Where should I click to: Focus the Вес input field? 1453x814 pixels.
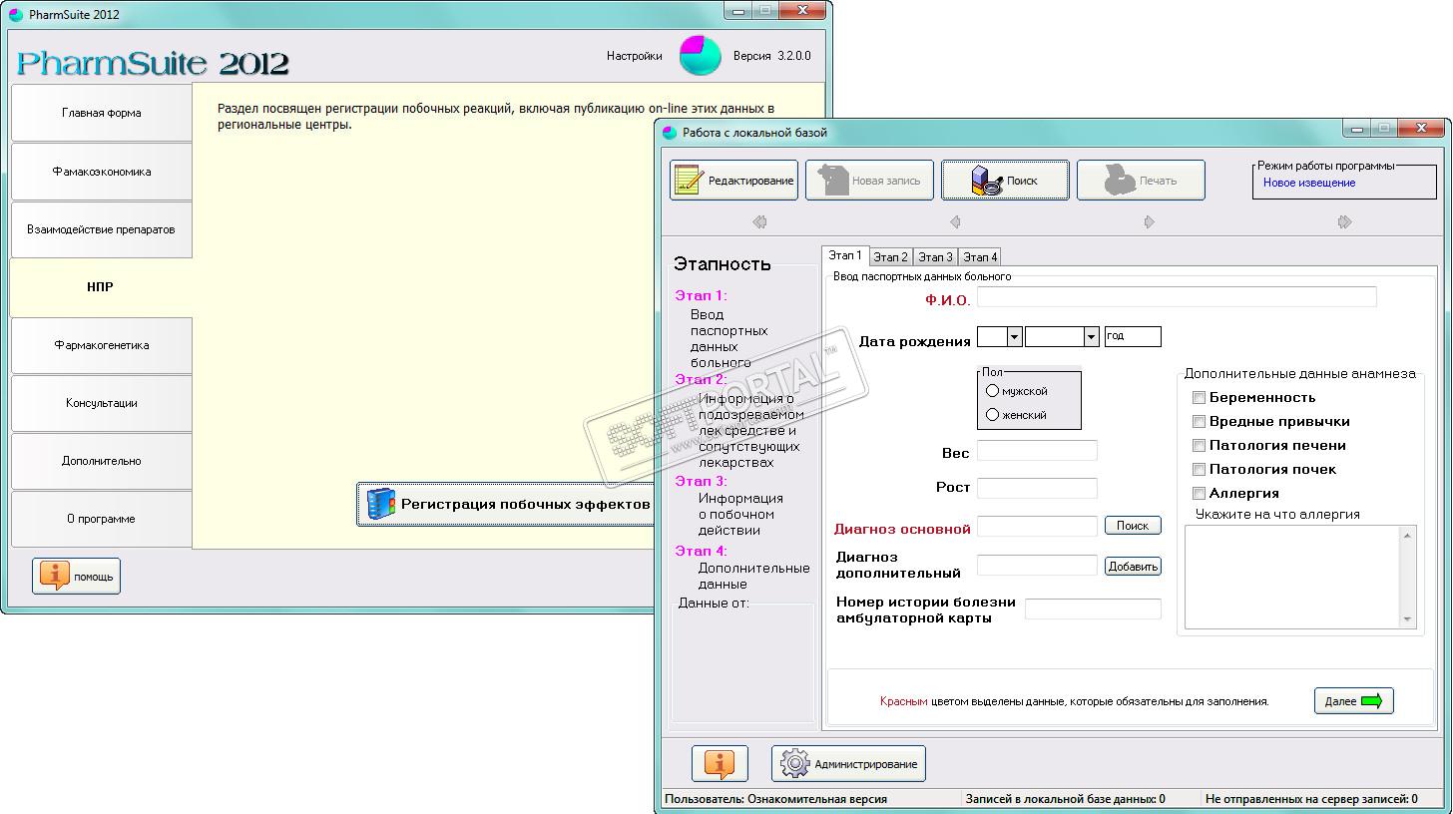(1037, 450)
